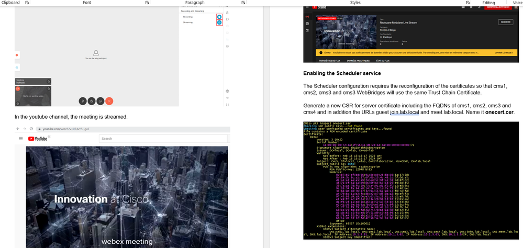Click the participants icon in meeting sidebar
The image size is (523, 248).
[227, 13]
